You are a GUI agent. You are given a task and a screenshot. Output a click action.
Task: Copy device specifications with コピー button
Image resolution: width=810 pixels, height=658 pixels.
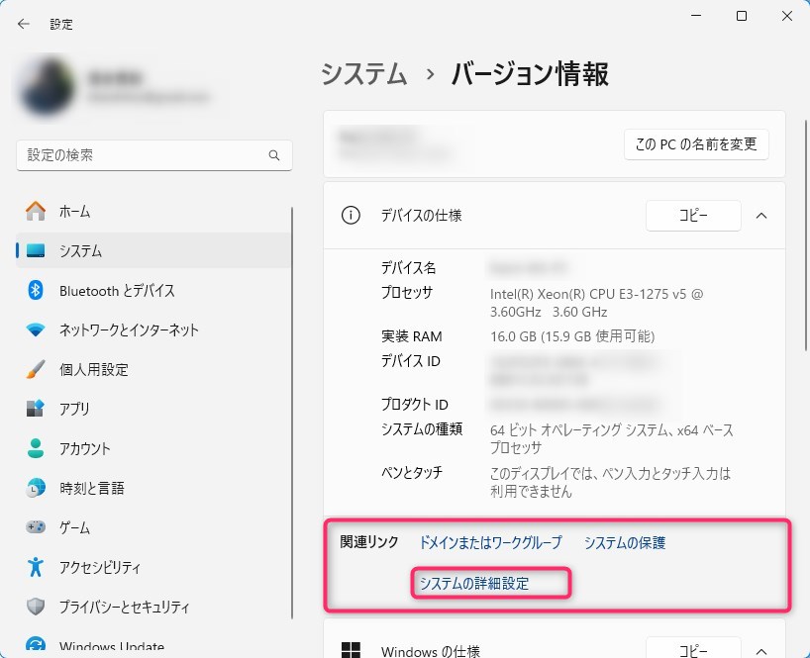pos(692,215)
